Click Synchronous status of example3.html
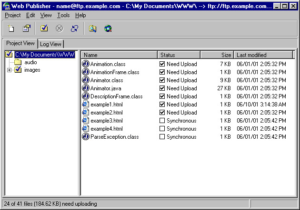The width and height of the screenshot is (300, 210). tap(181, 121)
